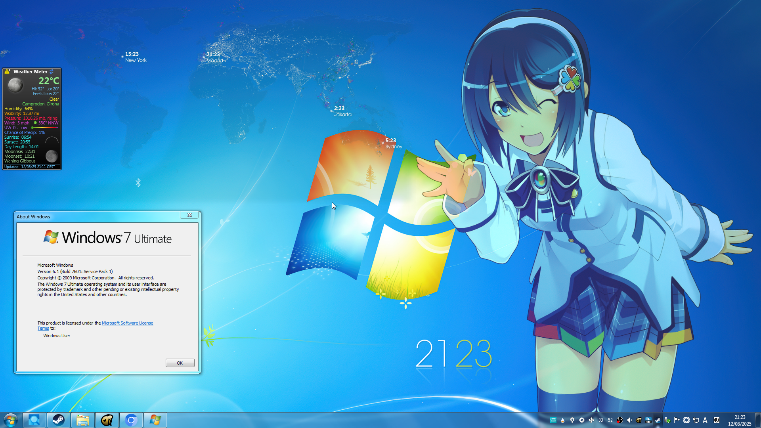This screenshot has width=761, height=428.
Task: Close the About Windows dialog
Action: pyautogui.click(x=189, y=215)
